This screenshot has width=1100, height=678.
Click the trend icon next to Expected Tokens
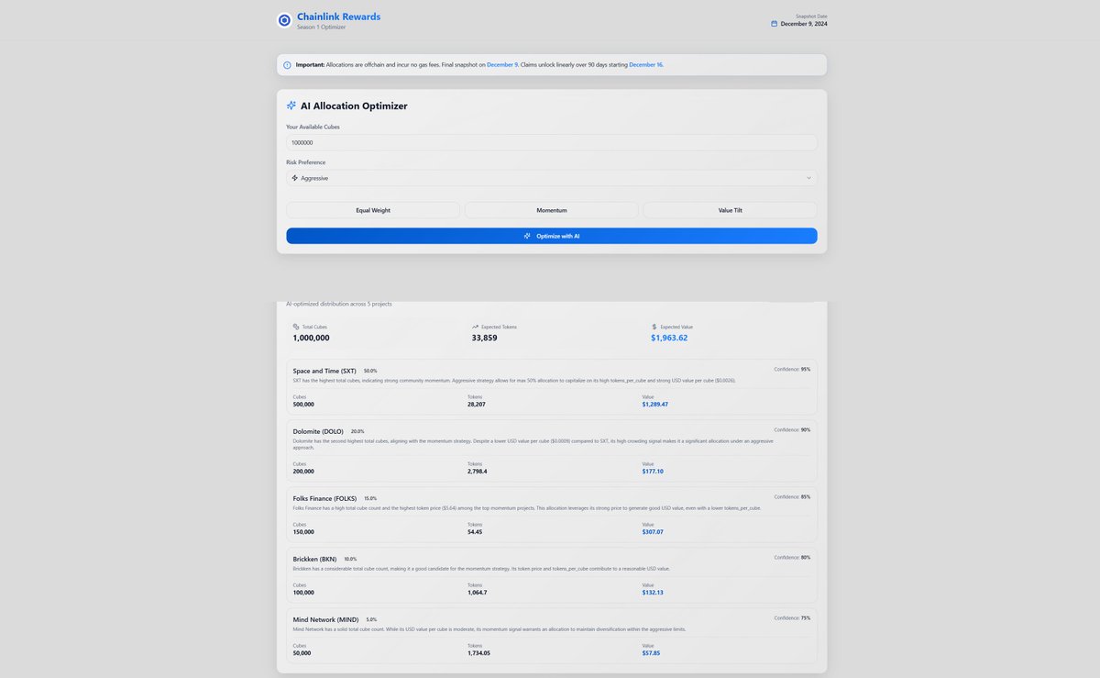coord(475,327)
